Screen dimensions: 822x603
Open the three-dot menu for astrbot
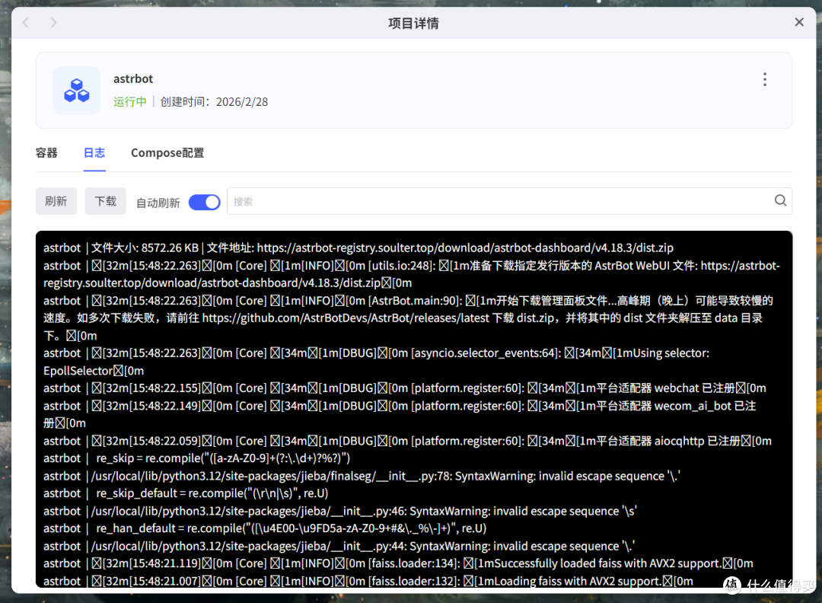coord(765,79)
